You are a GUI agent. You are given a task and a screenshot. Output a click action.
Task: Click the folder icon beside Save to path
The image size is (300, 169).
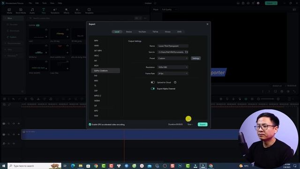pos(187,52)
